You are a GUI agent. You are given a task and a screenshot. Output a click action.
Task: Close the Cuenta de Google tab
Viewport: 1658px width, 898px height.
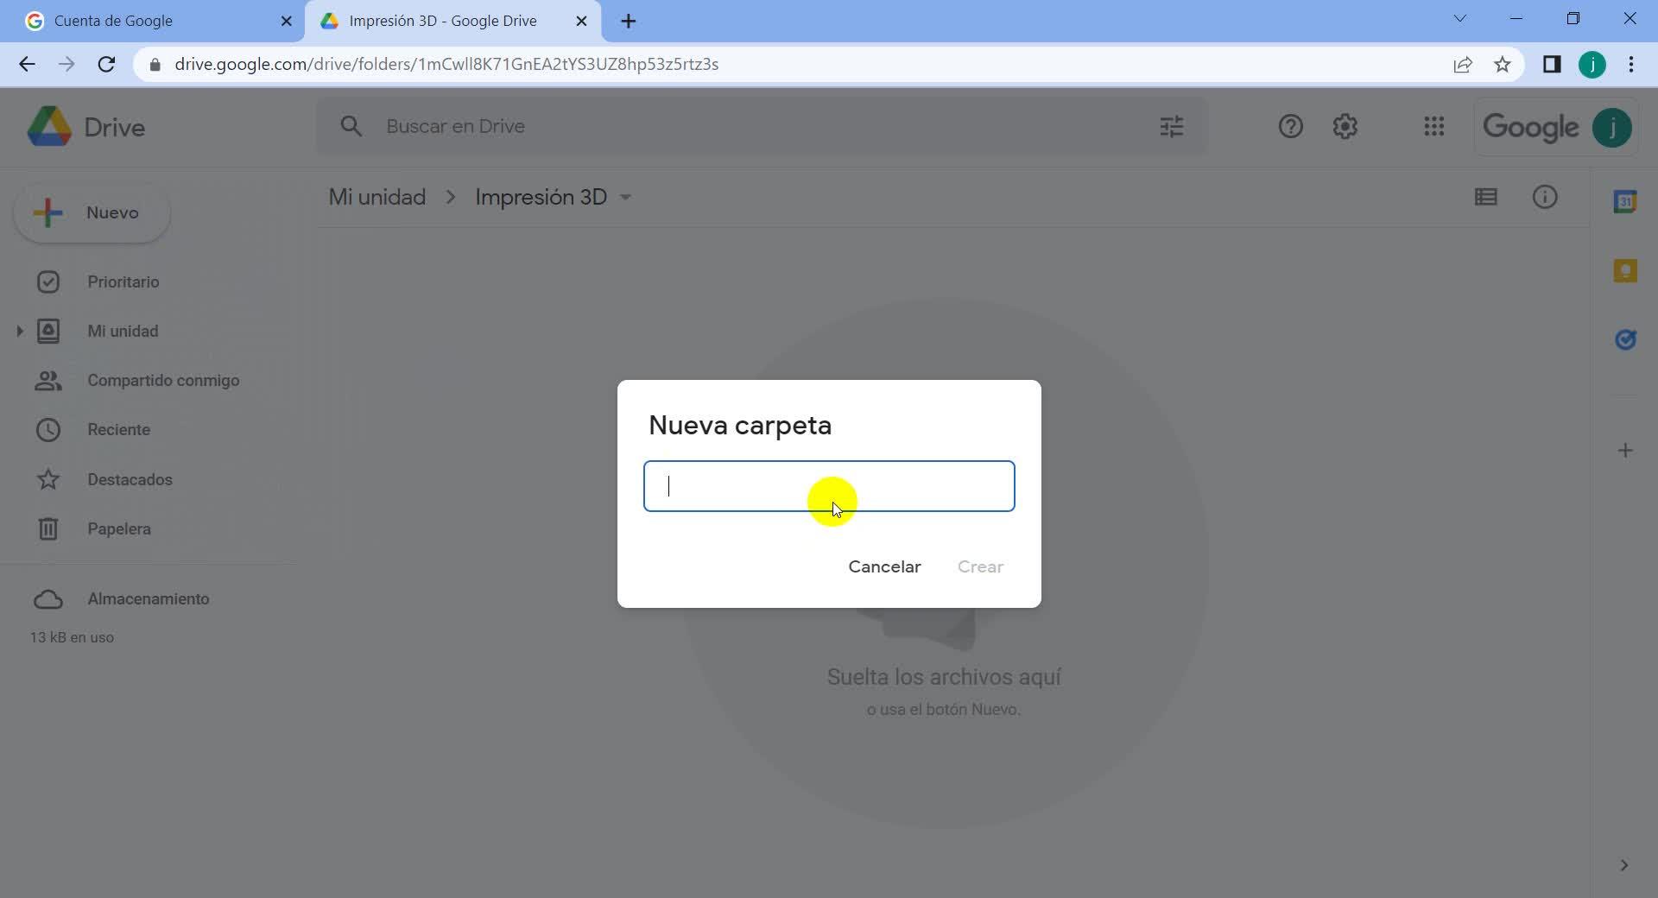286,21
